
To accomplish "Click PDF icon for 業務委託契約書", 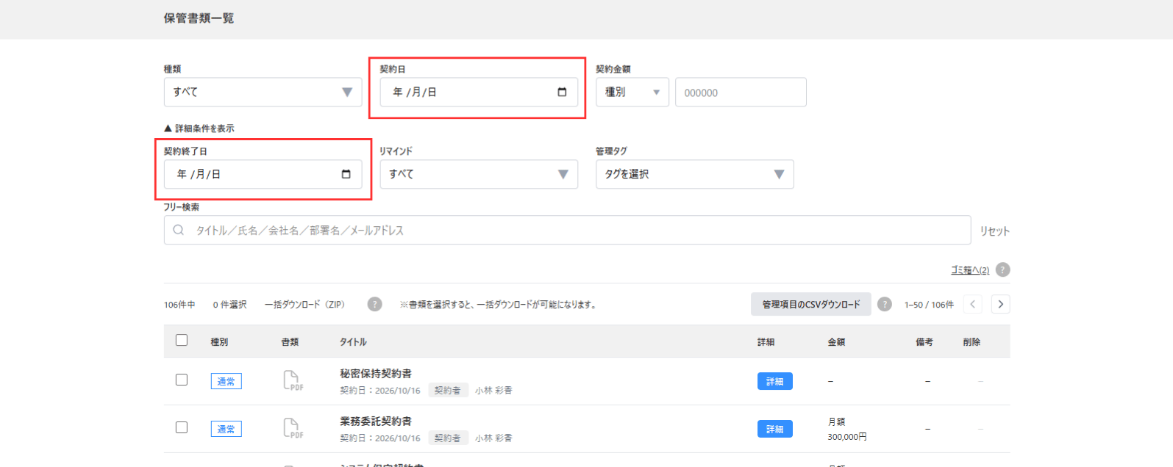I will pos(293,428).
